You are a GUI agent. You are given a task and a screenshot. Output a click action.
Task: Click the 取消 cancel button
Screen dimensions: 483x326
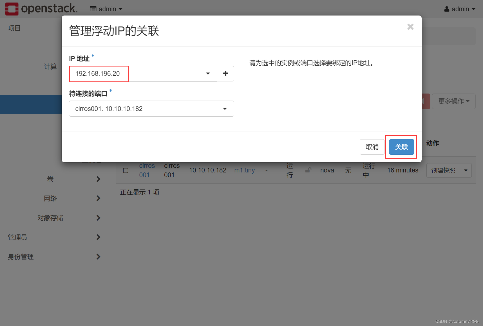coord(372,147)
